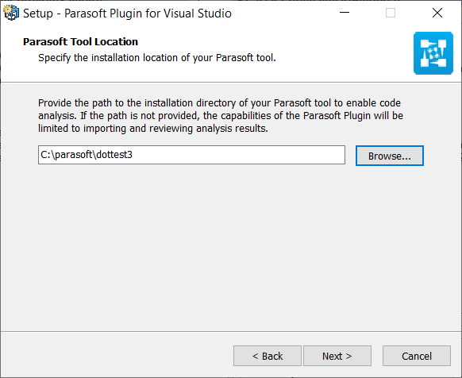Viewport: 462px width, 378px height.
Task: Click the Setup installer icon in title bar
Action: click(11, 13)
